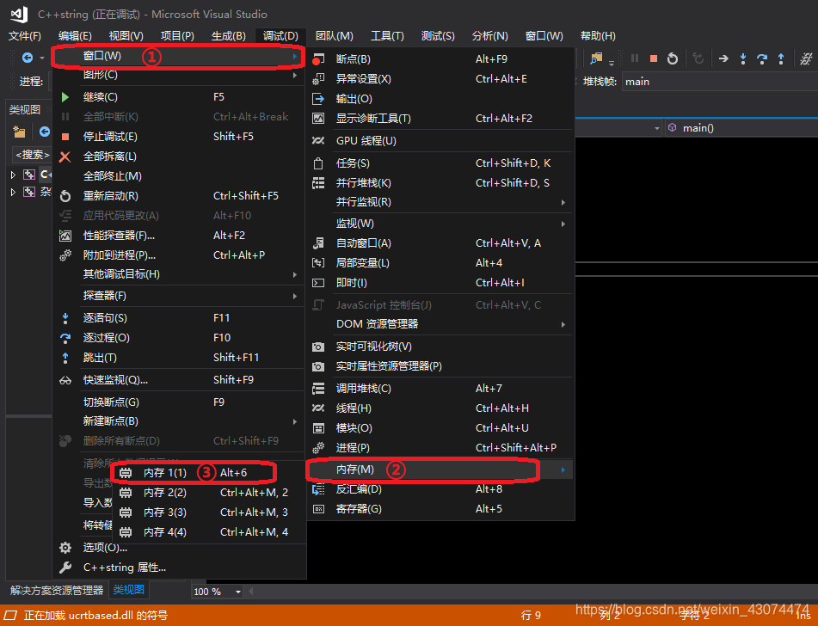Expand the 内存(M) submenu
Image resolution: width=818 pixels, height=626 pixels.
[440, 470]
